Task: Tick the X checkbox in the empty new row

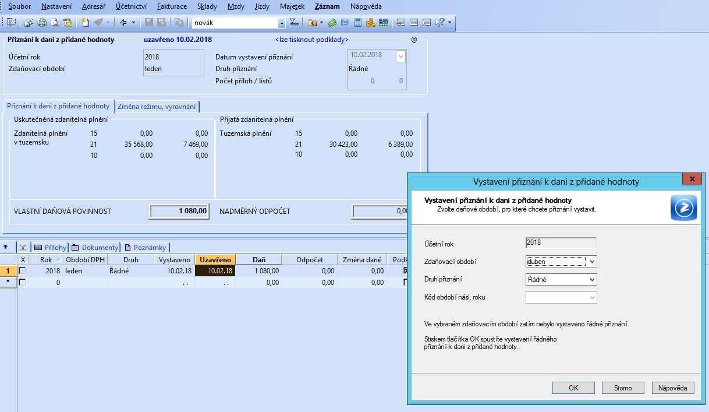Action: (x=23, y=282)
